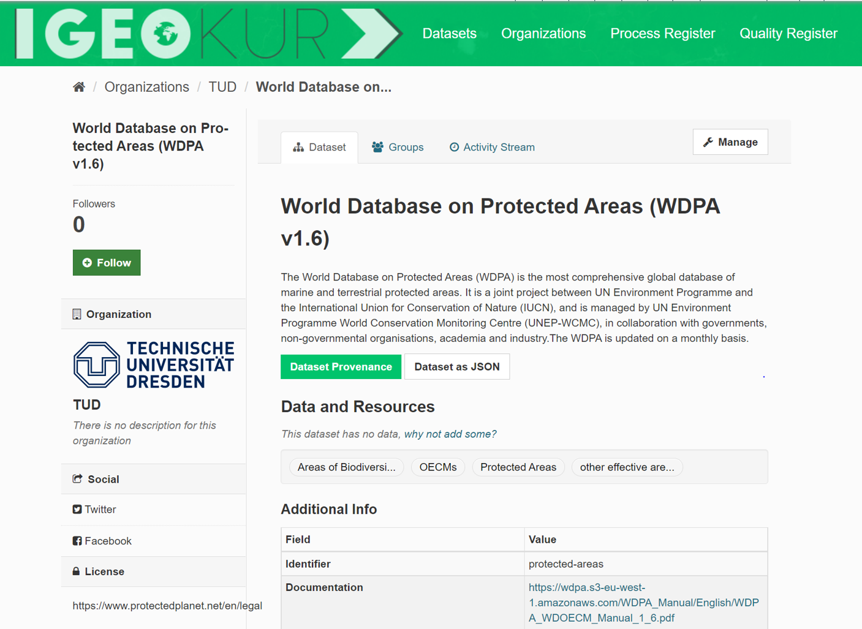Click the Identifier field cell
Screen dimensions: 862x629
(403, 564)
